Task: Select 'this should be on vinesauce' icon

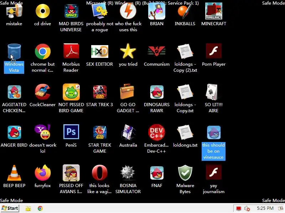Action: point(213,132)
